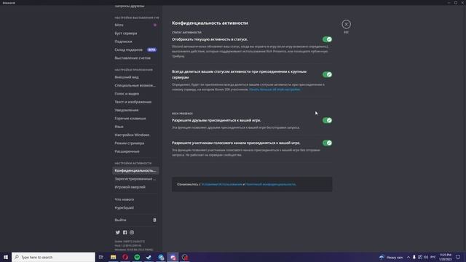The width and height of the screenshot is (466, 262).
Task: Click the Type here to search box
Action: (53, 257)
